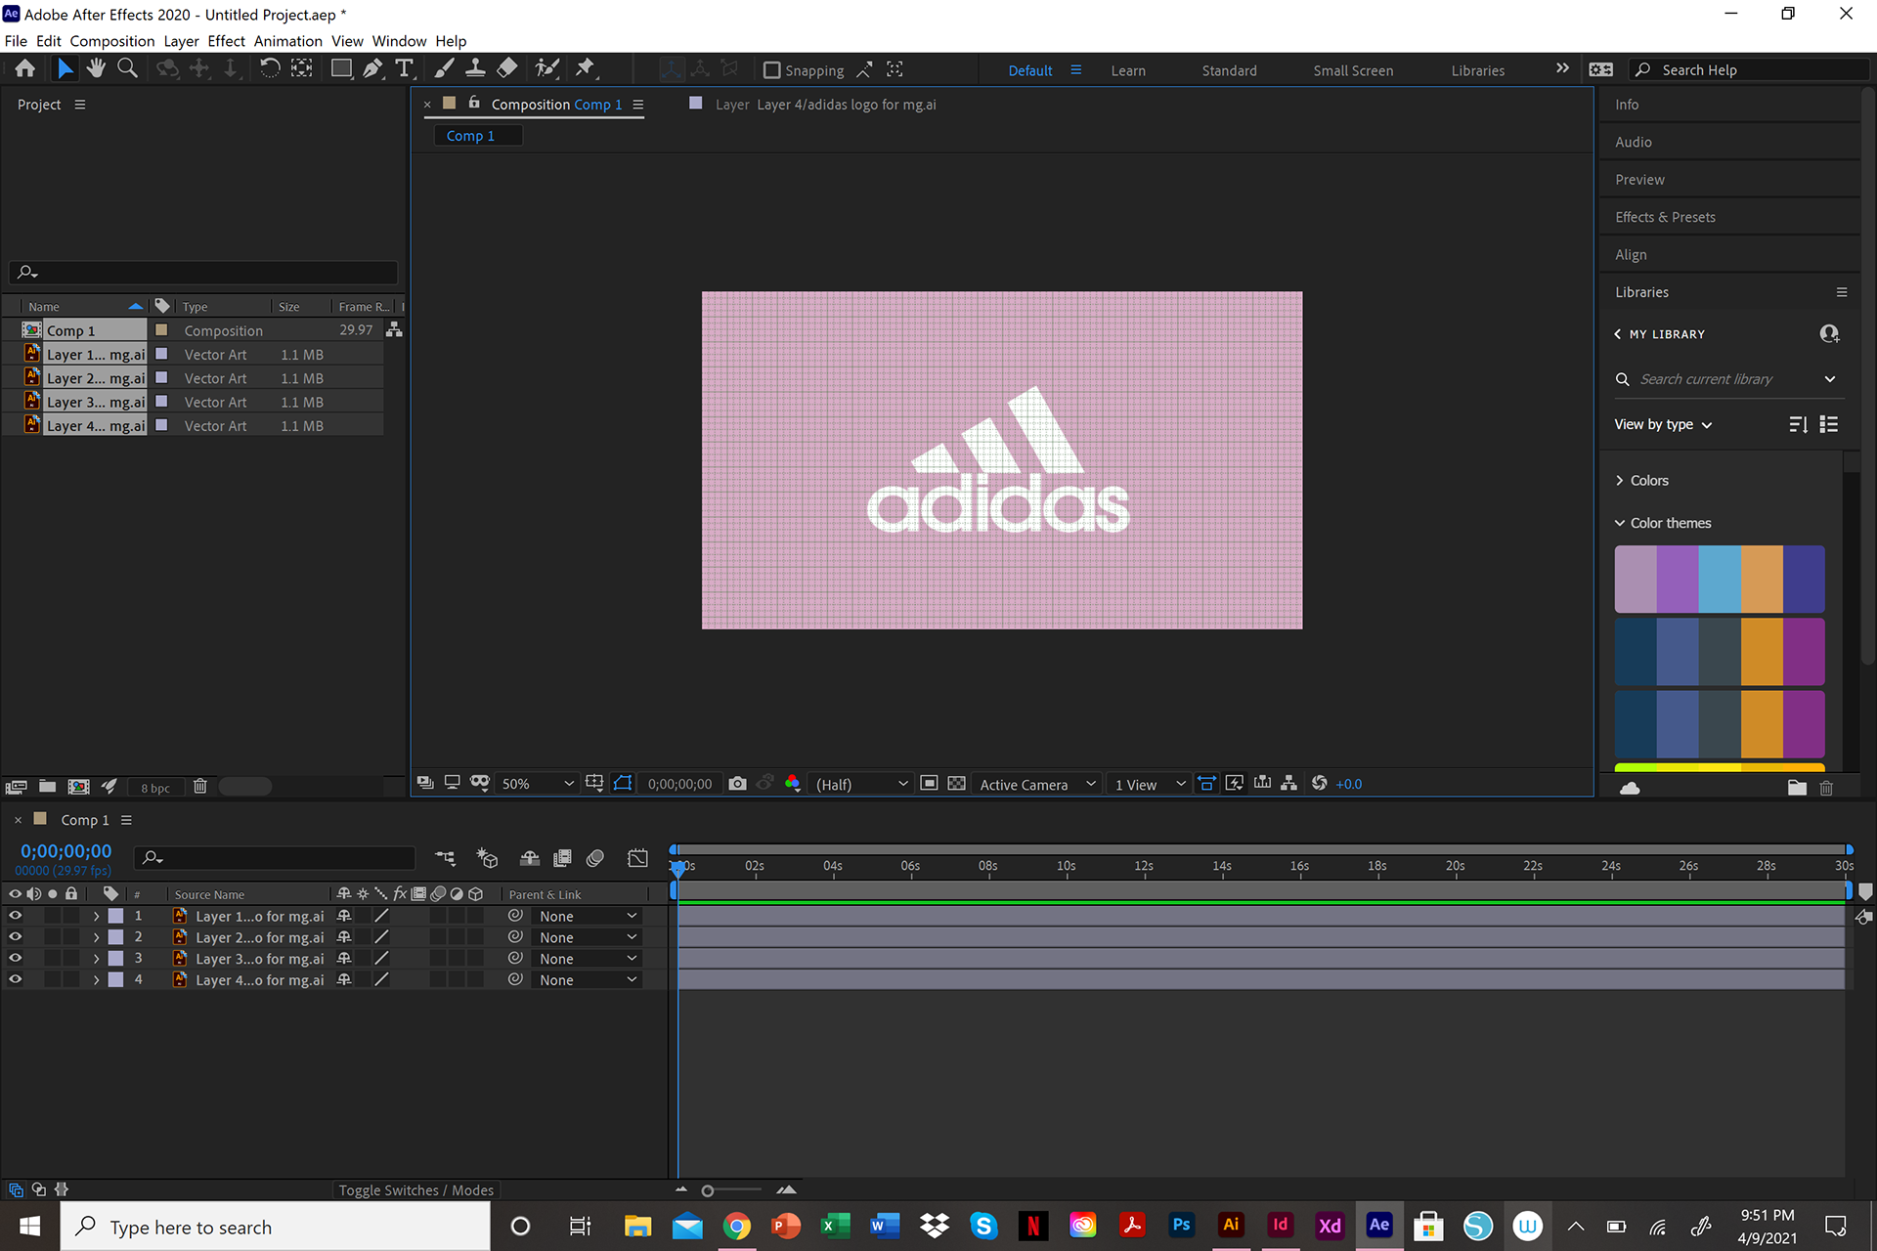Click Creative Cloud icon in Libraries panel

(1630, 788)
